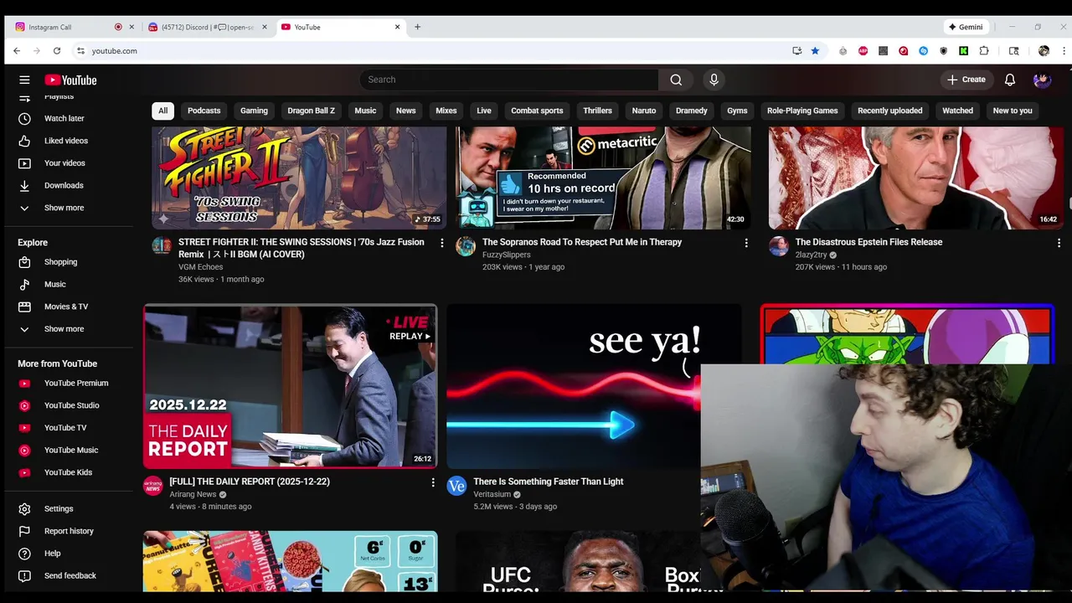This screenshot has height=603, width=1072.
Task: Open Help in sidebar
Action: click(52, 554)
